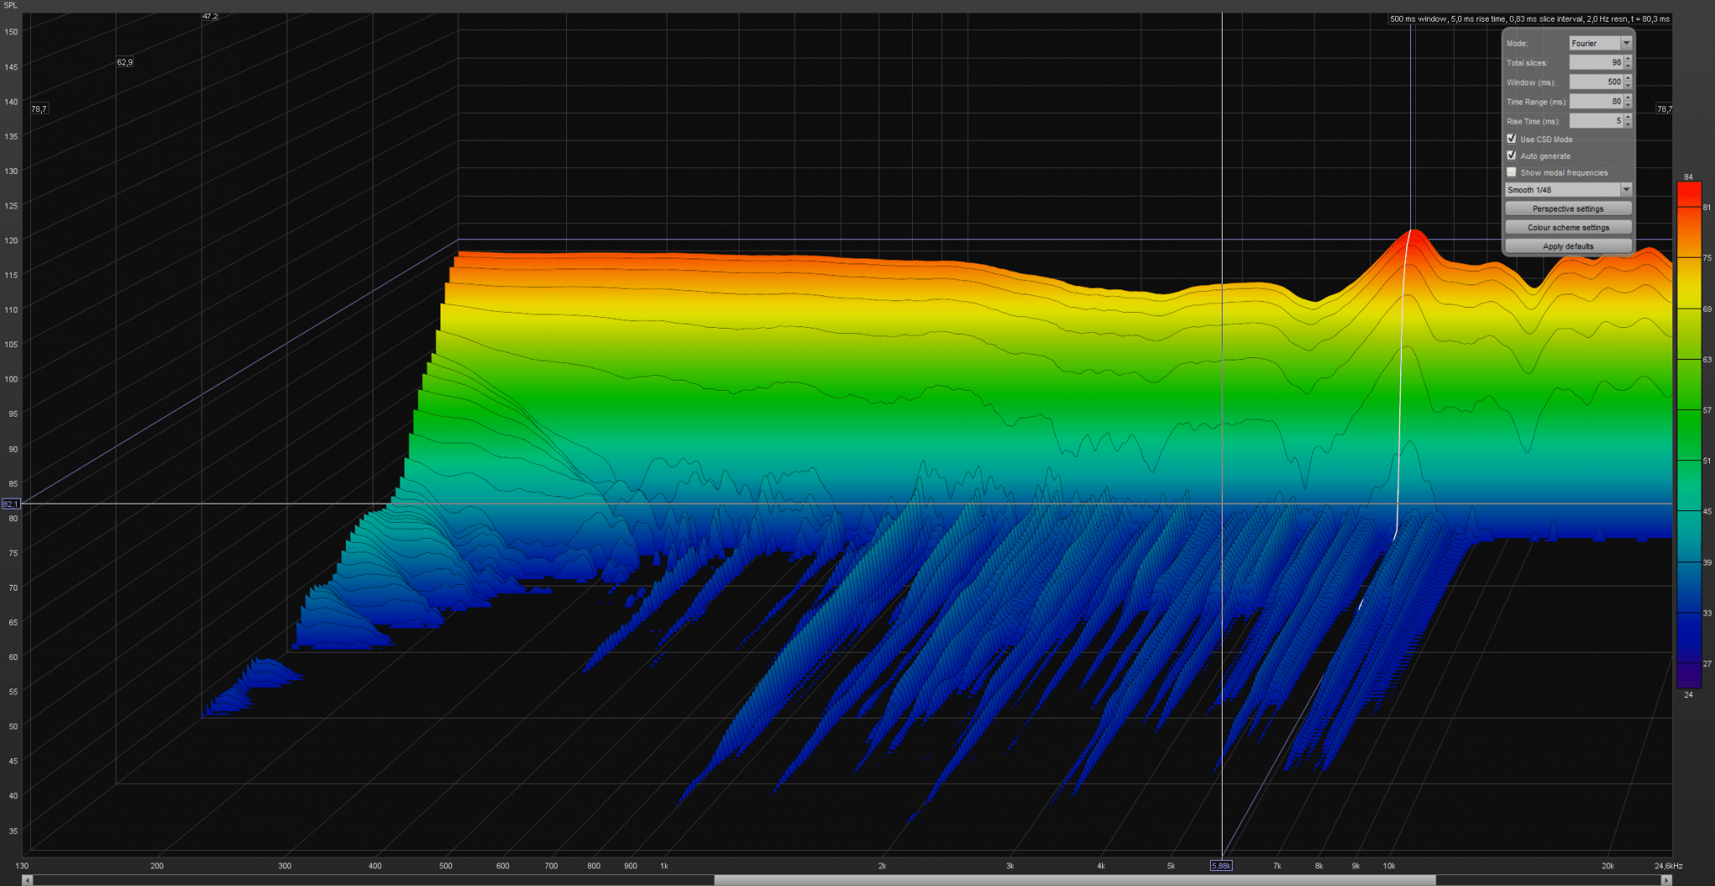Enable Show modal frequencies checkbox

point(1512,172)
